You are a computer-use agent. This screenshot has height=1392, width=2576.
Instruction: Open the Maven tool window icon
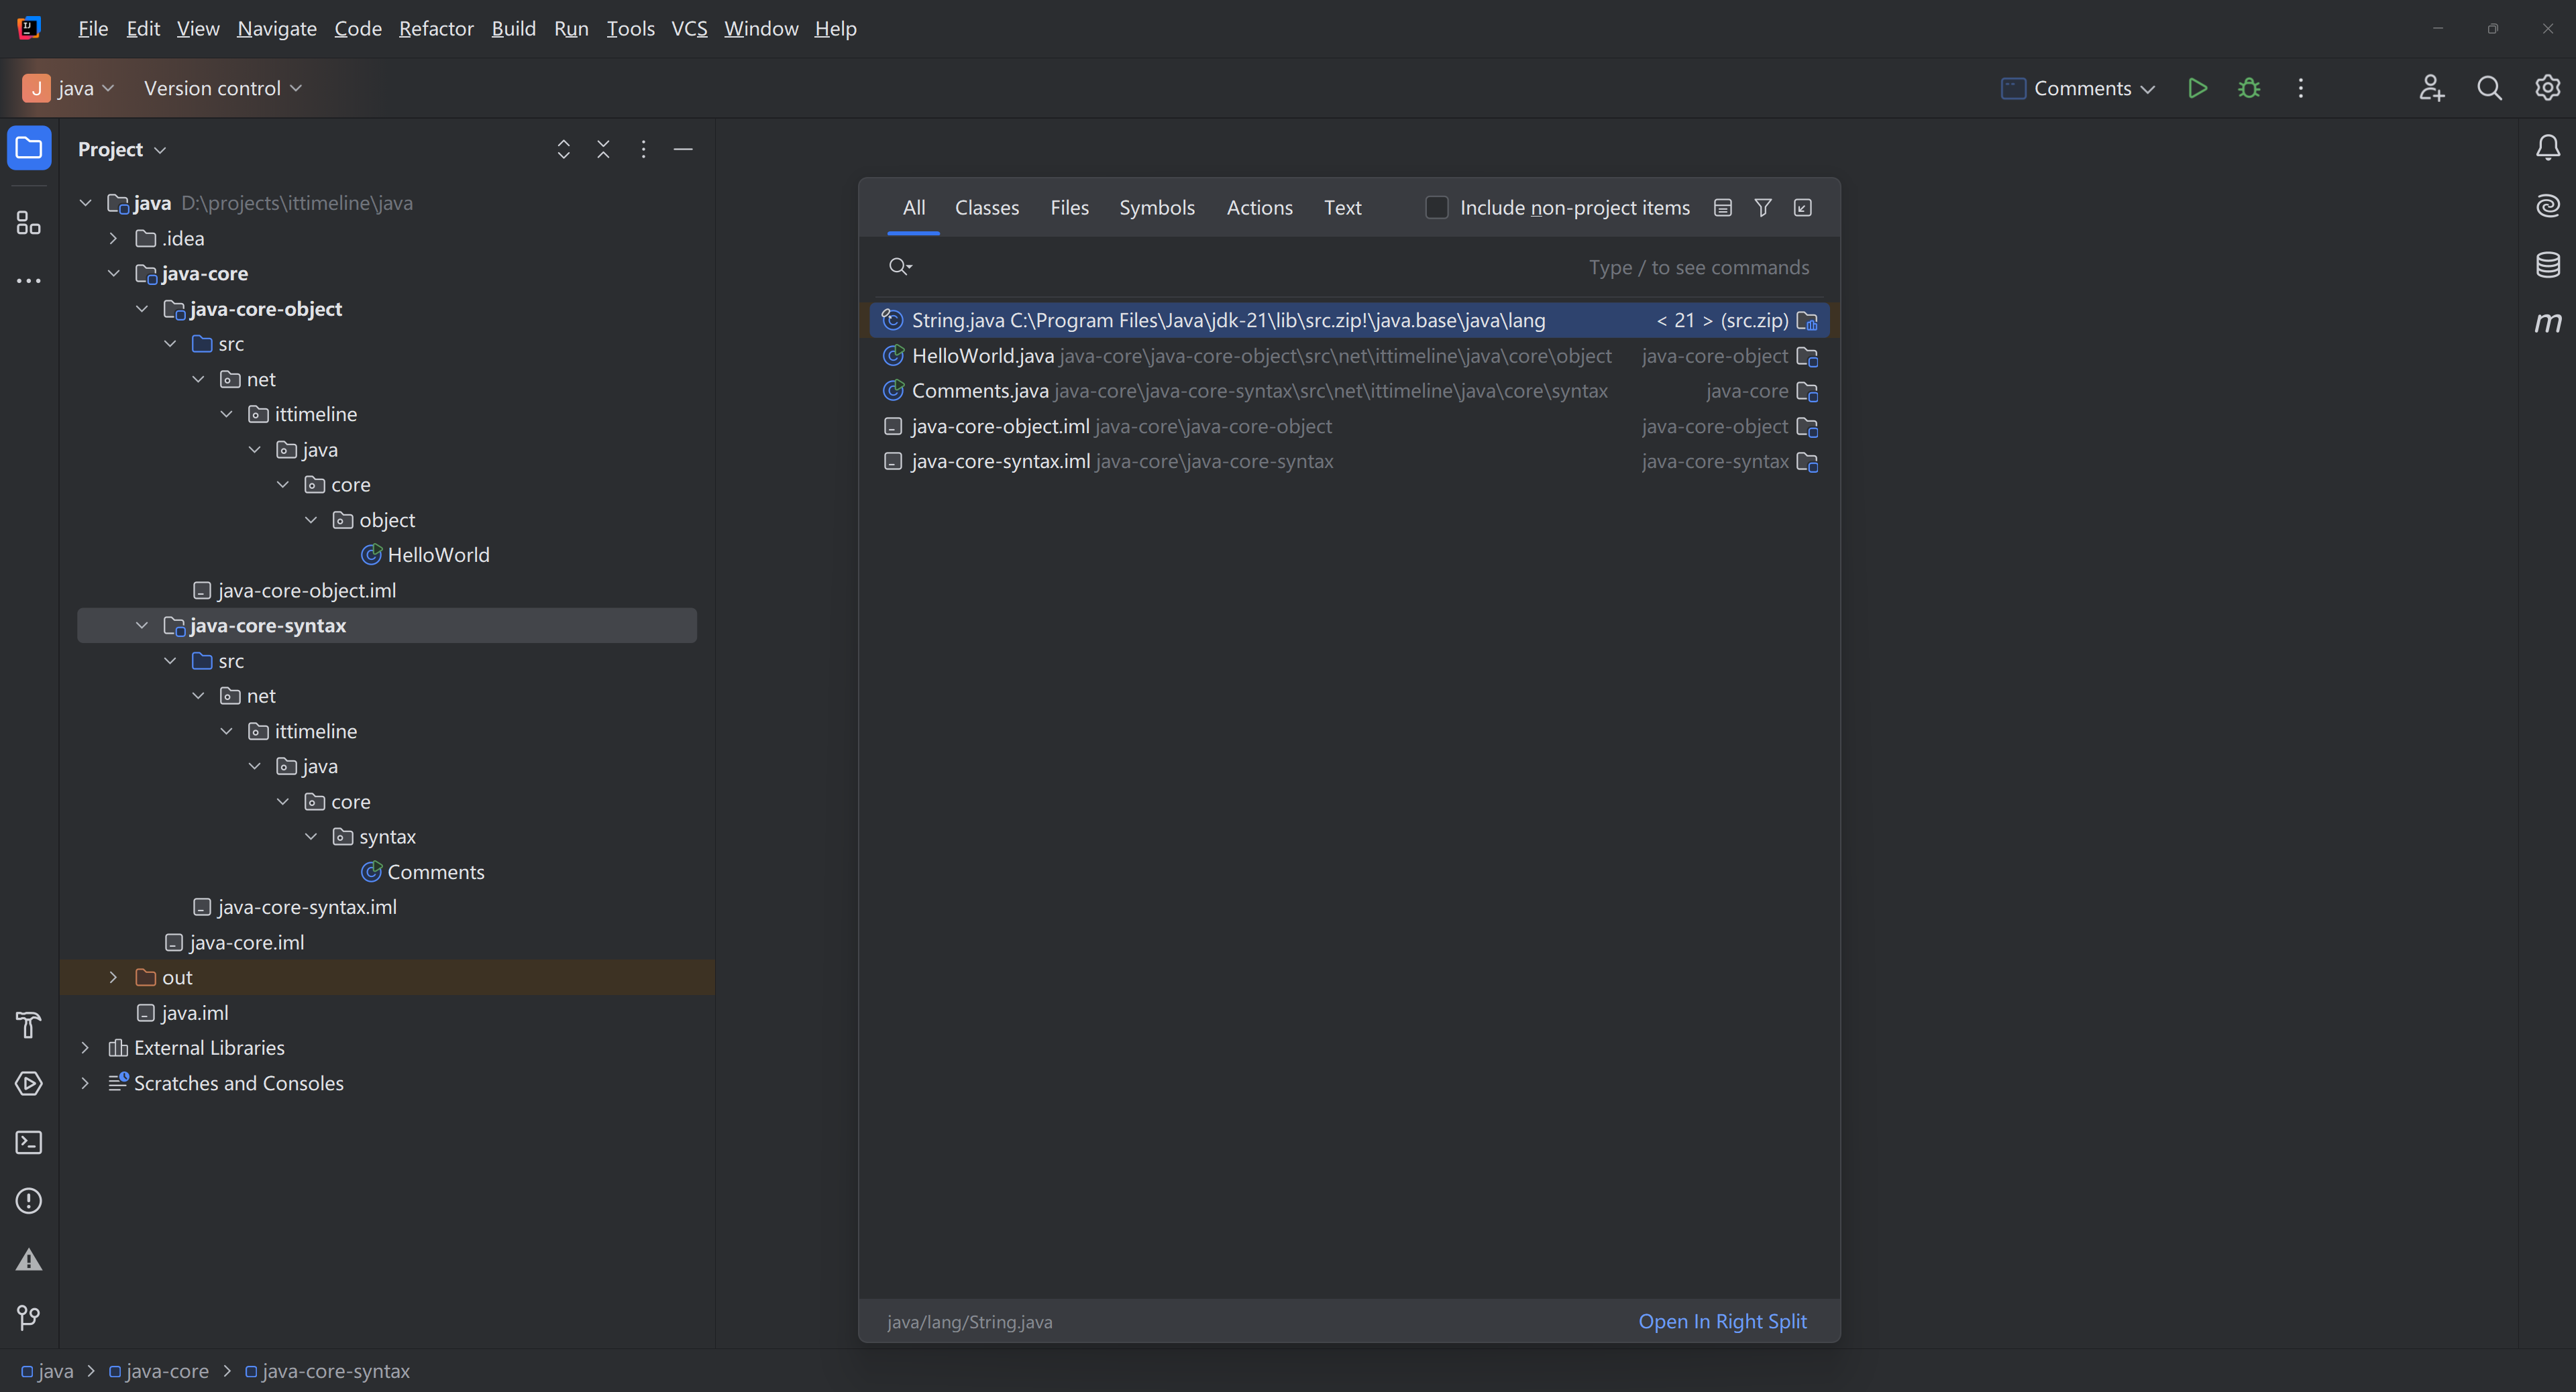[x=2547, y=323]
